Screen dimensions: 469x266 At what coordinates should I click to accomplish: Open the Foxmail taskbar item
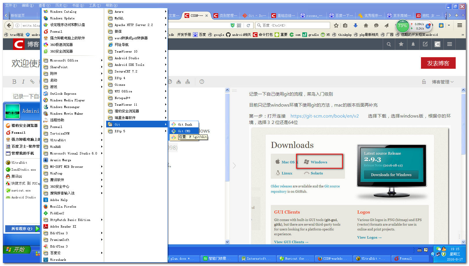410,258
